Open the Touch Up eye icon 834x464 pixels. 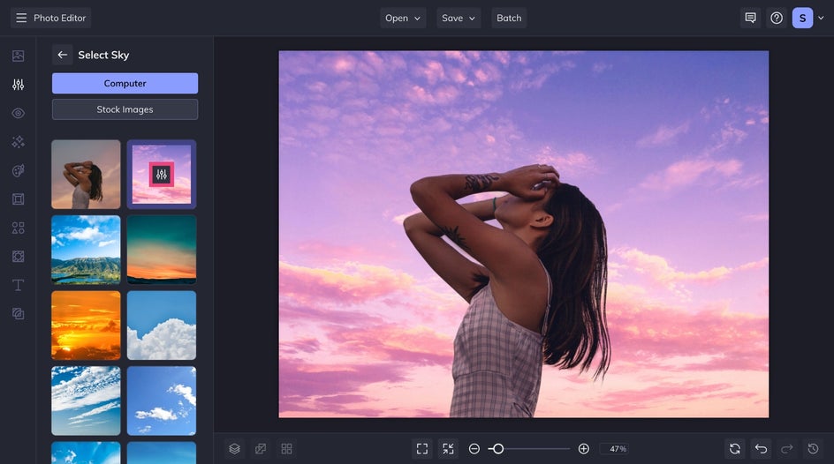(18, 113)
